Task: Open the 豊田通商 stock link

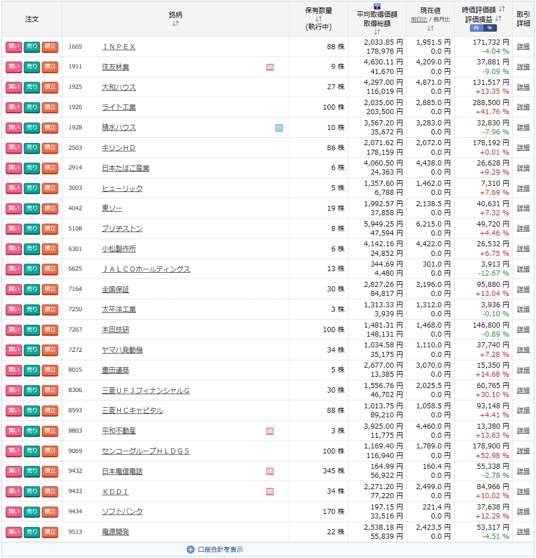Action: coord(115,370)
